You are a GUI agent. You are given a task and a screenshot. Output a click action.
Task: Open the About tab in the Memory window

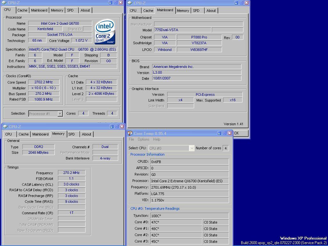pyautogui.click(x=86, y=134)
